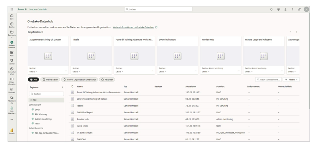This screenshot has height=149, width=314.
Task: Select the Alle filter tab
Action: coord(34,80)
